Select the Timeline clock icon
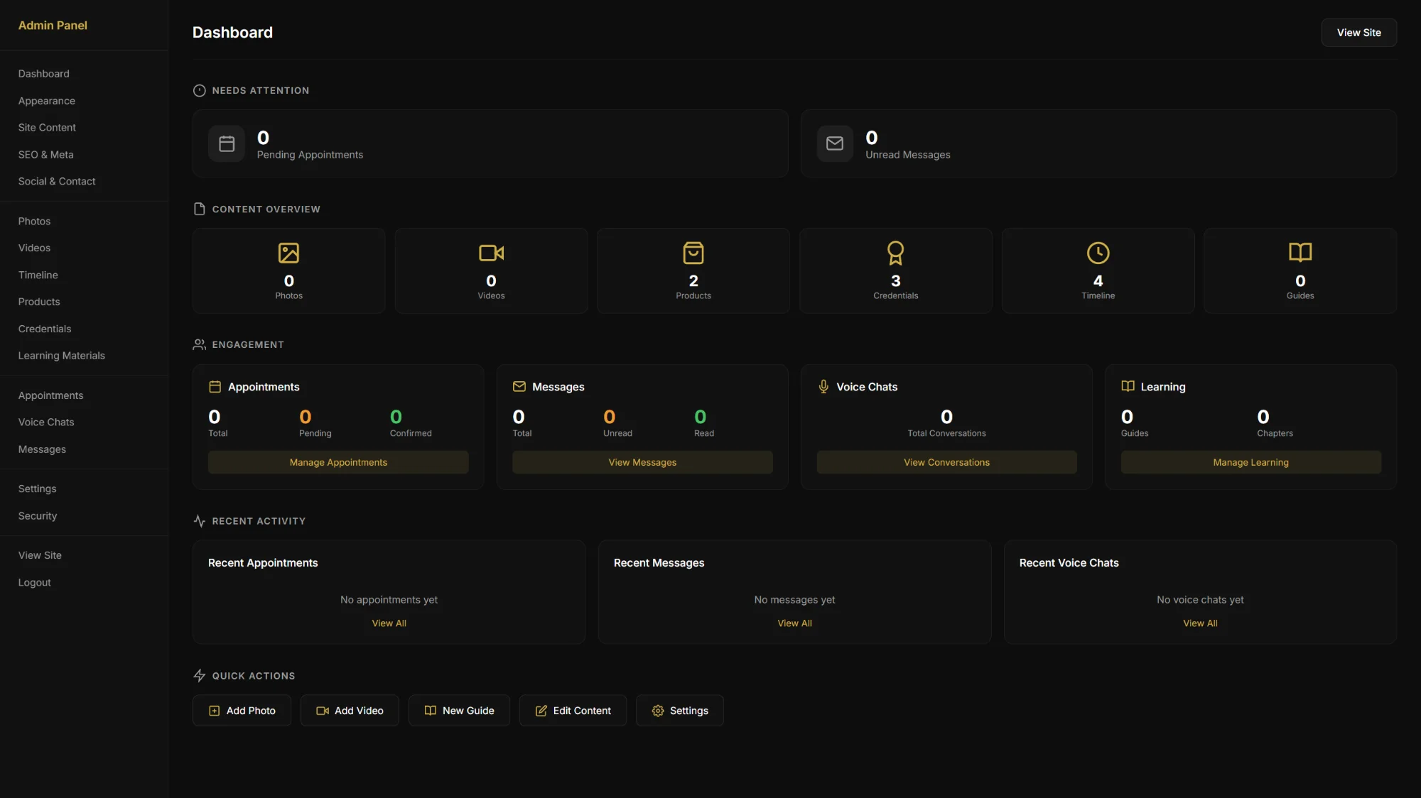The width and height of the screenshot is (1421, 798). (x=1098, y=253)
